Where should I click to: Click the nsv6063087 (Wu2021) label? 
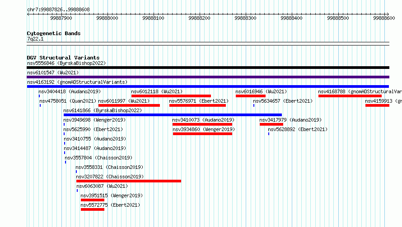102,186
